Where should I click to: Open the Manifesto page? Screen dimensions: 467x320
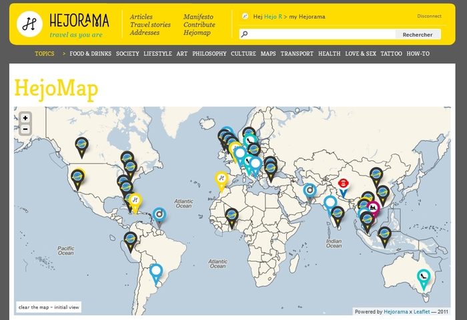point(198,17)
